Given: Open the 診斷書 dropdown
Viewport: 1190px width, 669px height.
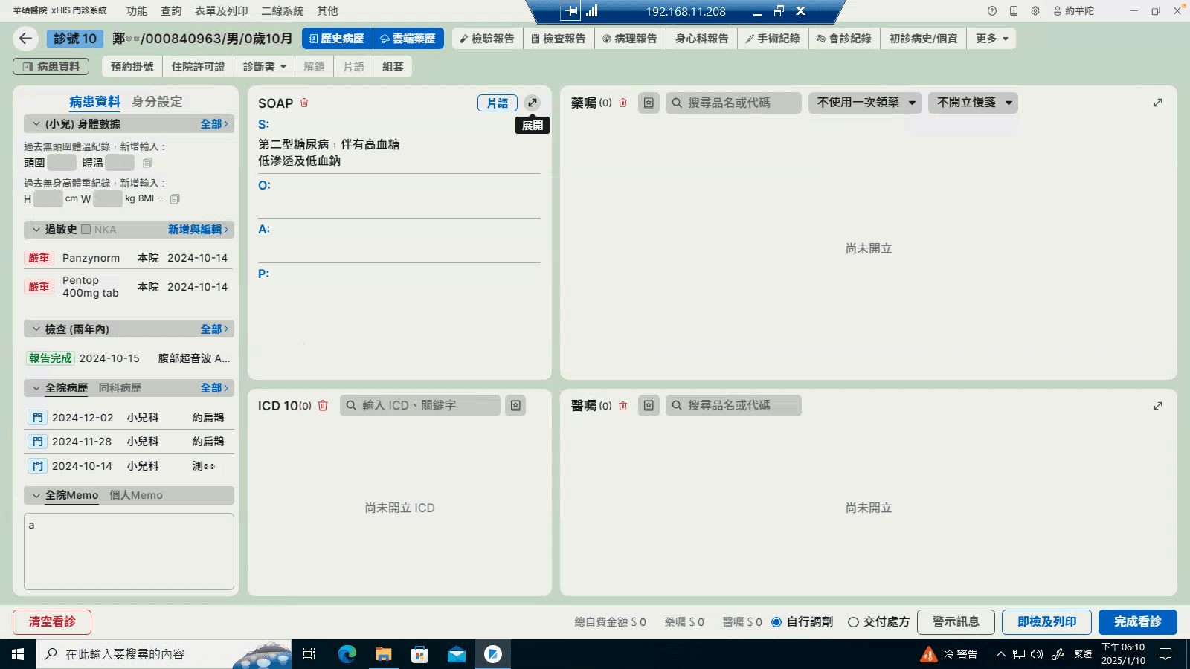Looking at the screenshot, I should click(x=264, y=67).
